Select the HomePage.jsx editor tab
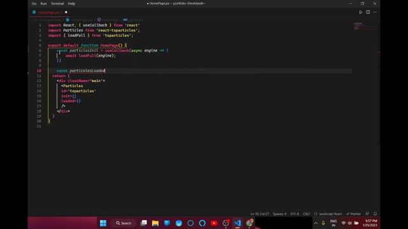Image resolution: width=408 pixels, height=229 pixels. pos(50,12)
